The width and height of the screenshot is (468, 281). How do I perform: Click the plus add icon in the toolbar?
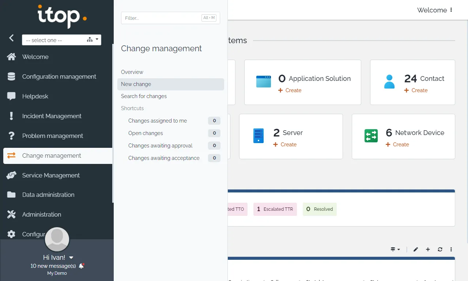coord(428,250)
